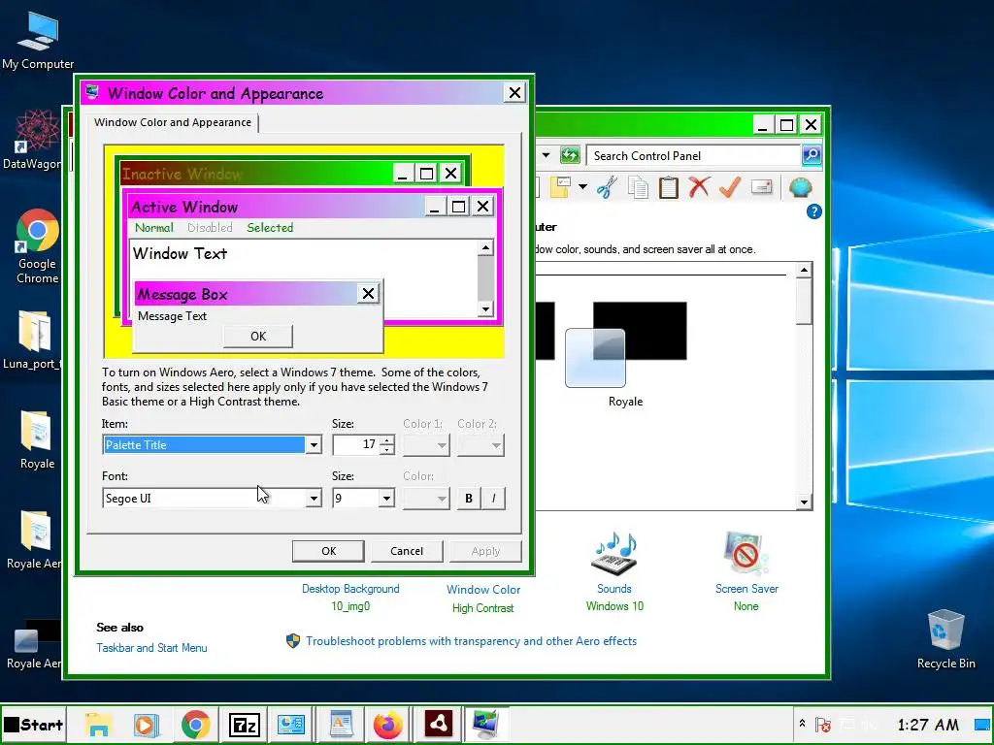Open the Control Panel taskbar icon
The width and height of the screenshot is (994, 745).
pos(291,724)
